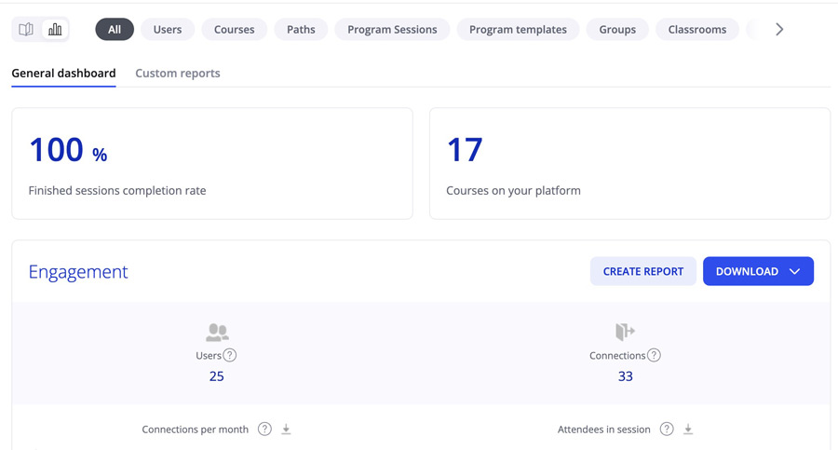Open help tooltip next to Connections
This screenshot has width=838, height=450.
(654, 355)
